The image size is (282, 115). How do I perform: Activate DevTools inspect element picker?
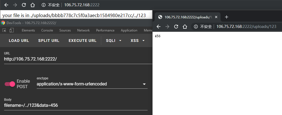tap(4, 30)
